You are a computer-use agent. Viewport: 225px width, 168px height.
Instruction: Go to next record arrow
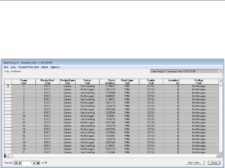[34, 163]
